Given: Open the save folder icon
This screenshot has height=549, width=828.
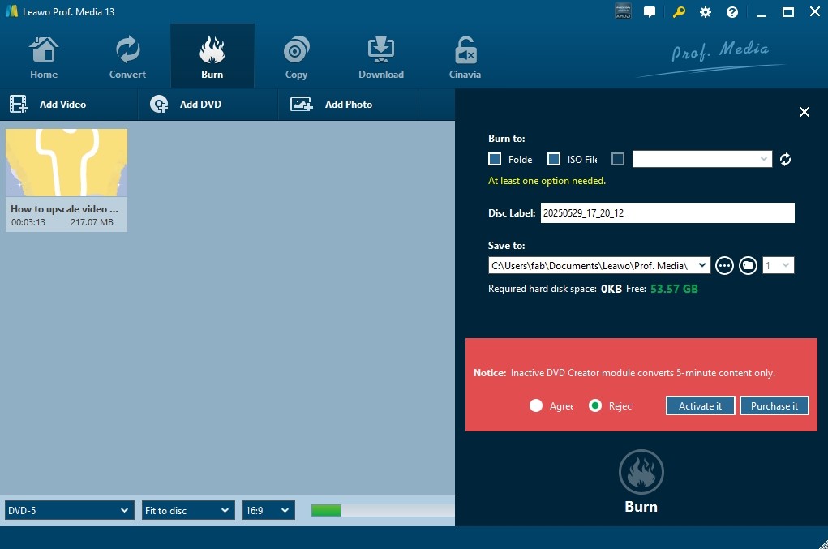Looking at the screenshot, I should 748,265.
